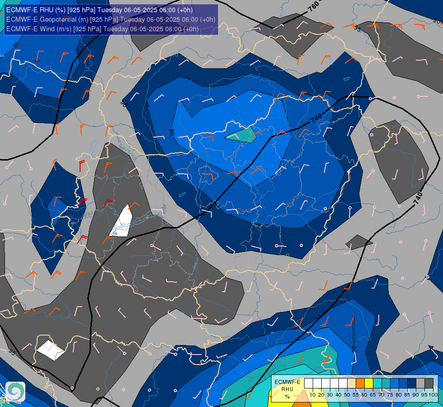Click the legend tick label 20

(321, 395)
